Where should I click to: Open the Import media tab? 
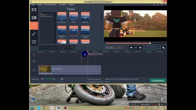click(x=34, y=9)
